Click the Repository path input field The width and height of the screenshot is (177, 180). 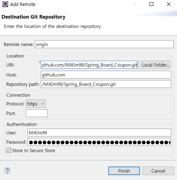[x=106, y=84]
